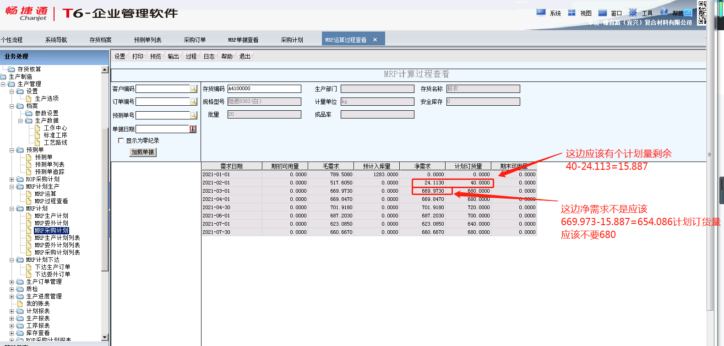
Task: Click the MRP生产计划 document icon
Action: coord(29,216)
